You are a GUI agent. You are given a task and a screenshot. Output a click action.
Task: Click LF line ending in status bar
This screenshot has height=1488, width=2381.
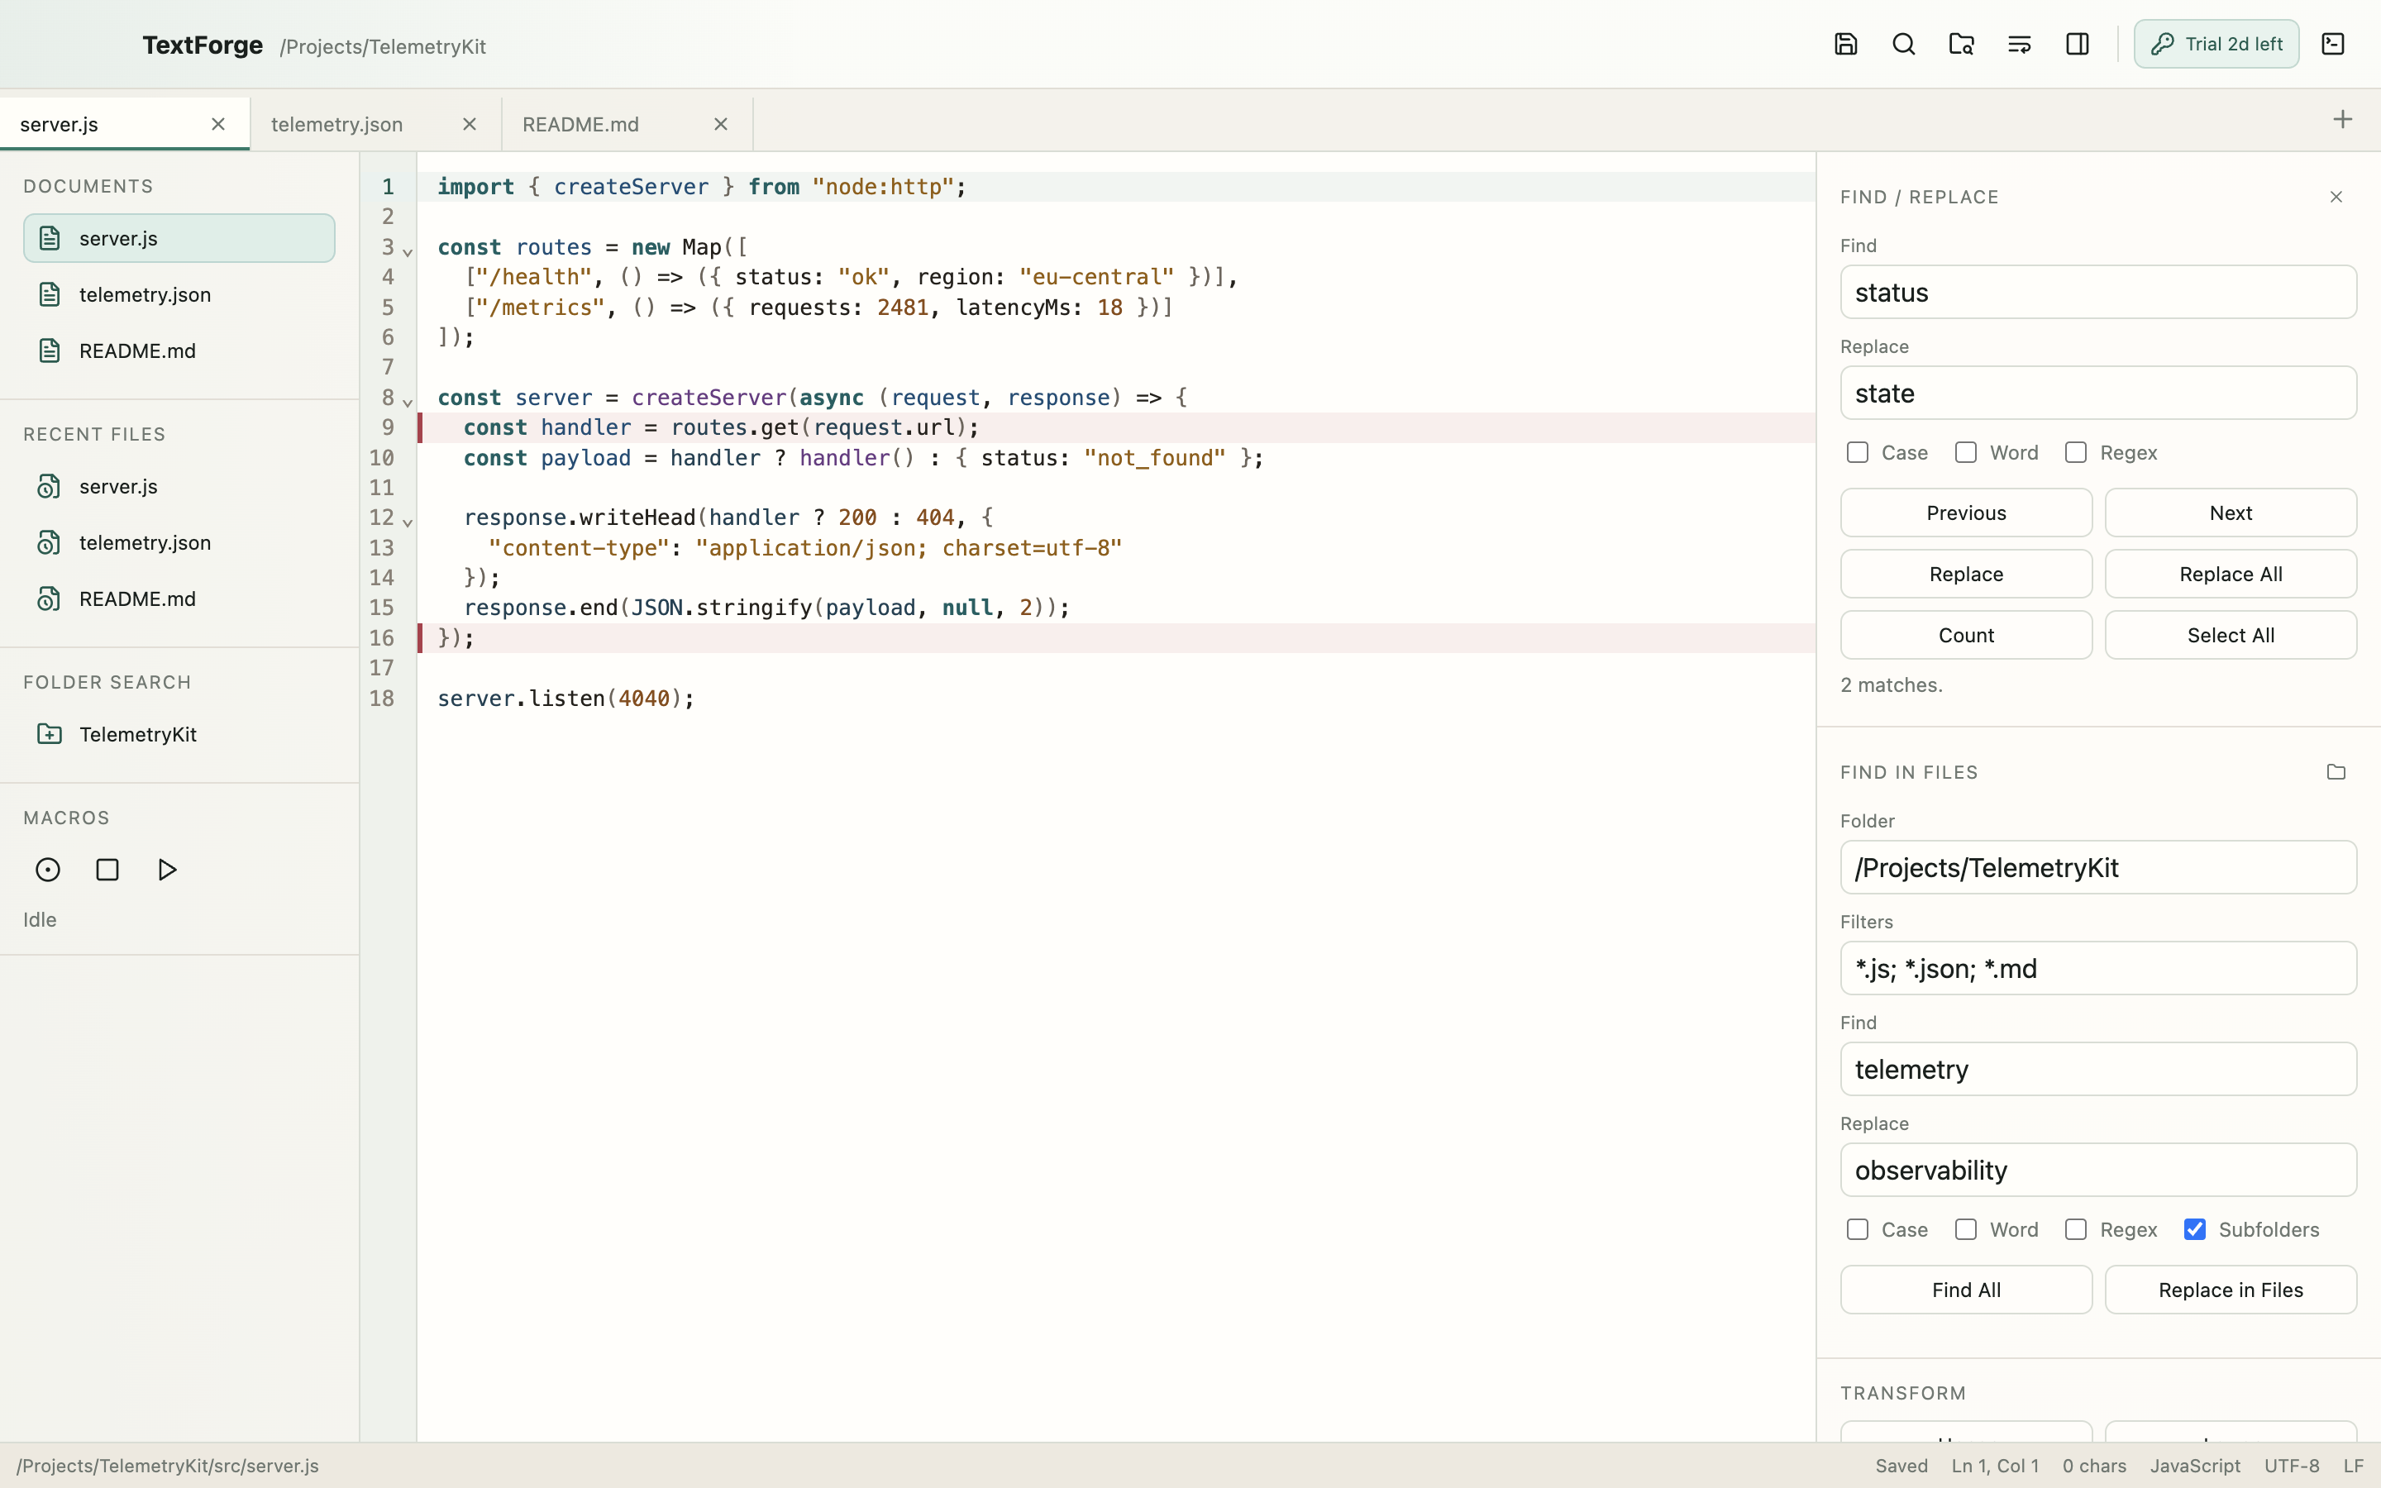2354,1467
